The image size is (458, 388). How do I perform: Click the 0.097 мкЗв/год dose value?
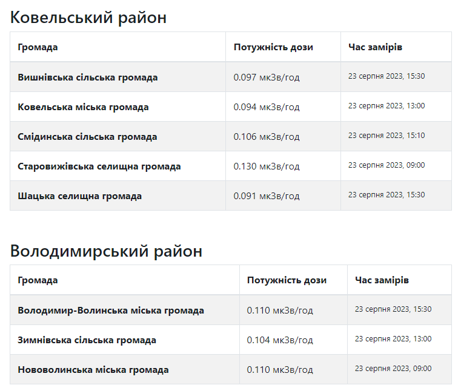pos(267,77)
